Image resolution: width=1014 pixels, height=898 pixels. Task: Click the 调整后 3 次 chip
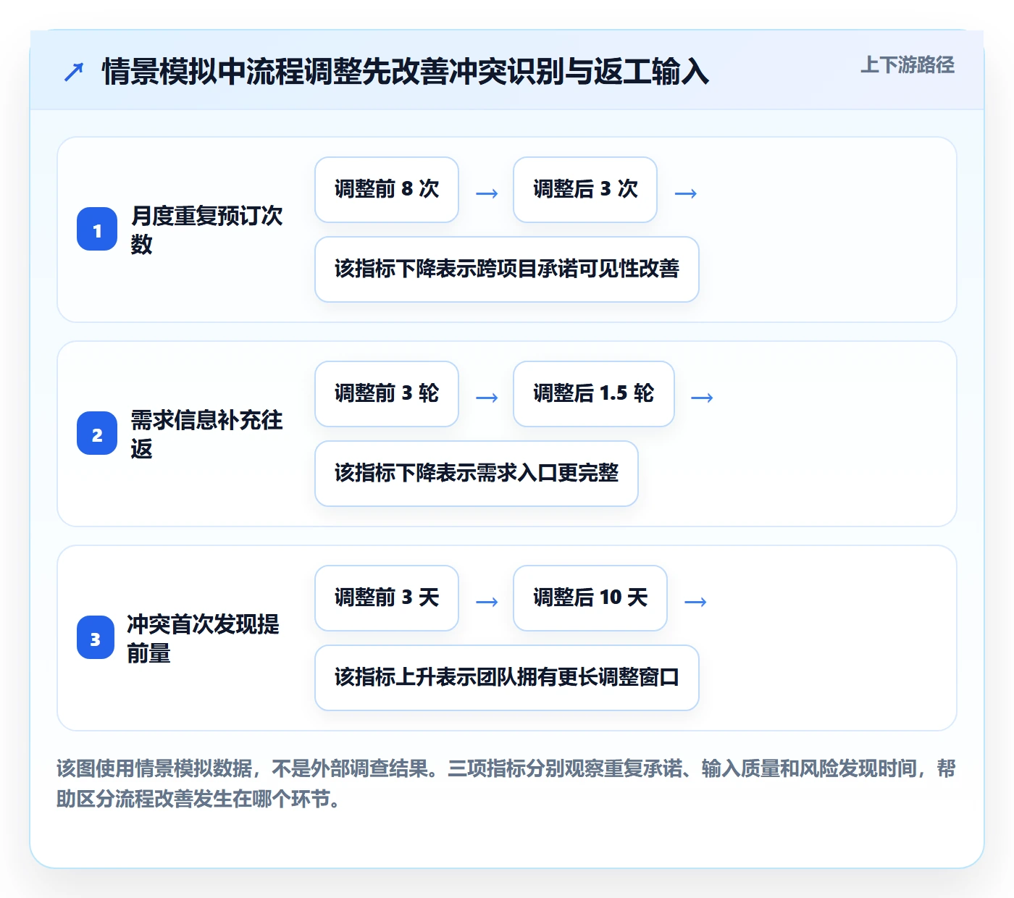point(585,190)
